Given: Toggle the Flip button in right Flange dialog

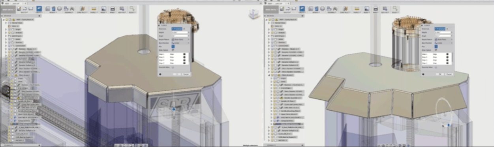Looking at the screenshot, I should tap(436, 47).
